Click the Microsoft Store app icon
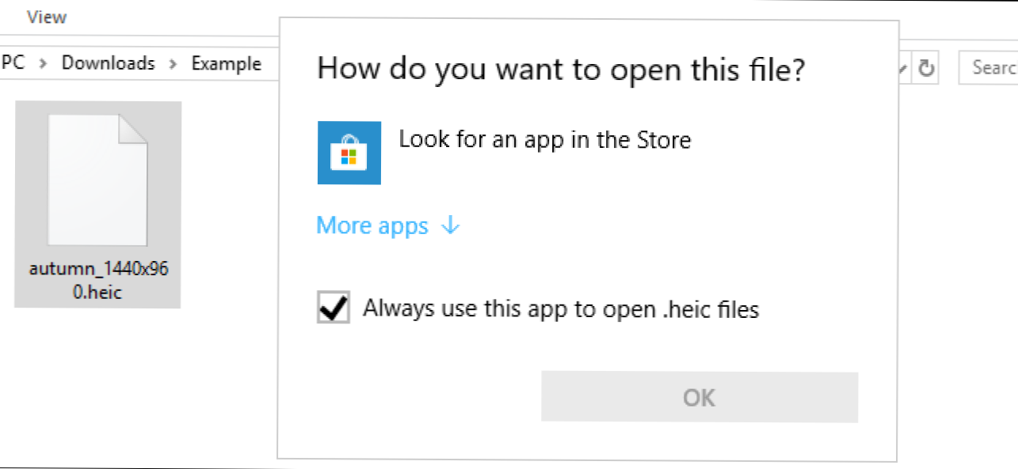Viewport: 1018px width, 469px height. pyautogui.click(x=349, y=153)
